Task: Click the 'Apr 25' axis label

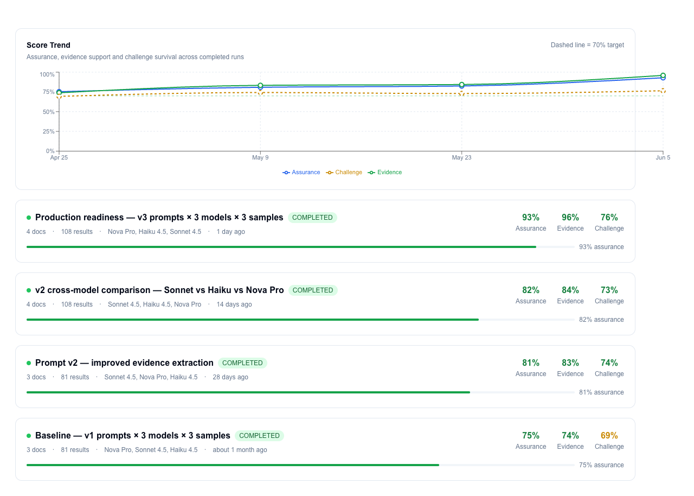Action: tap(59, 158)
